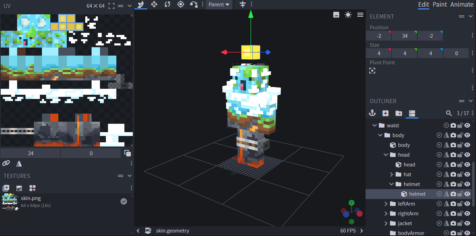This screenshot has width=476, height=236.
Task: Expand the rightArm group arrow
Action: click(386, 214)
